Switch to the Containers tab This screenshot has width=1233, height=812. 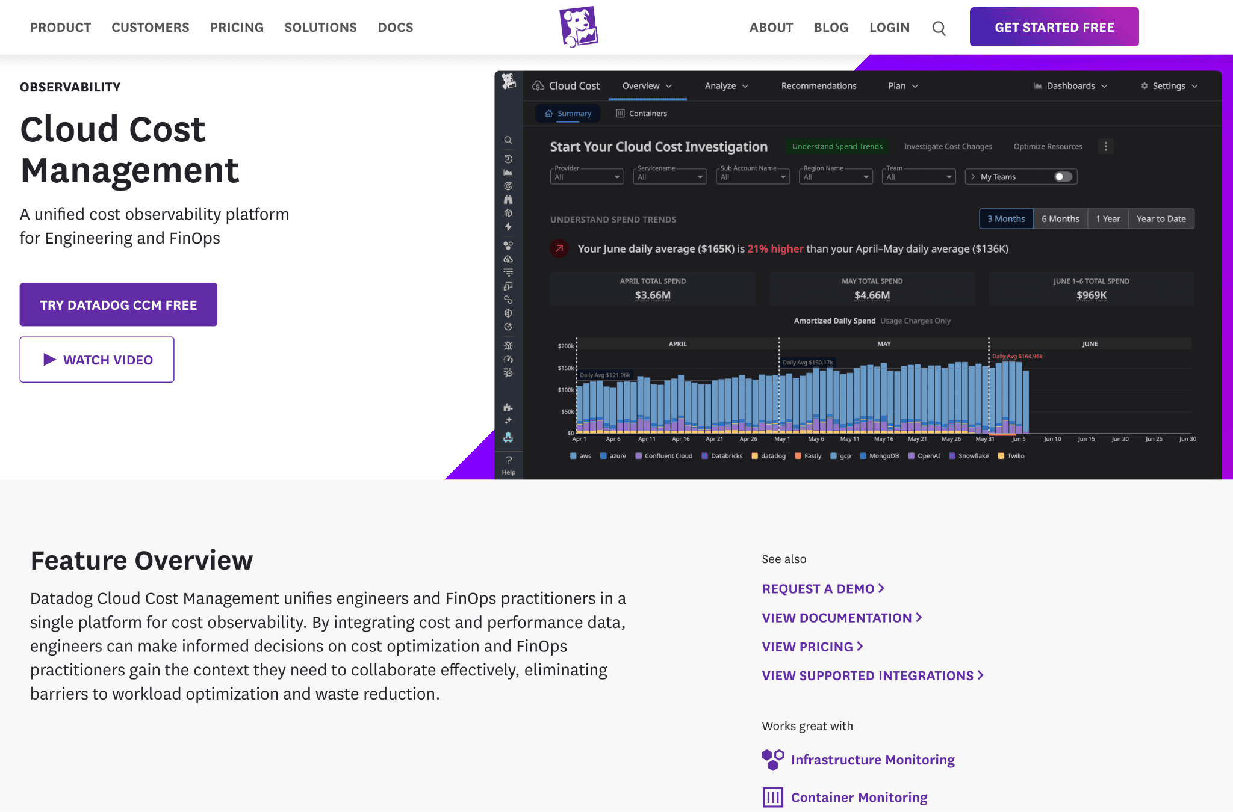click(x=642, y=113)
